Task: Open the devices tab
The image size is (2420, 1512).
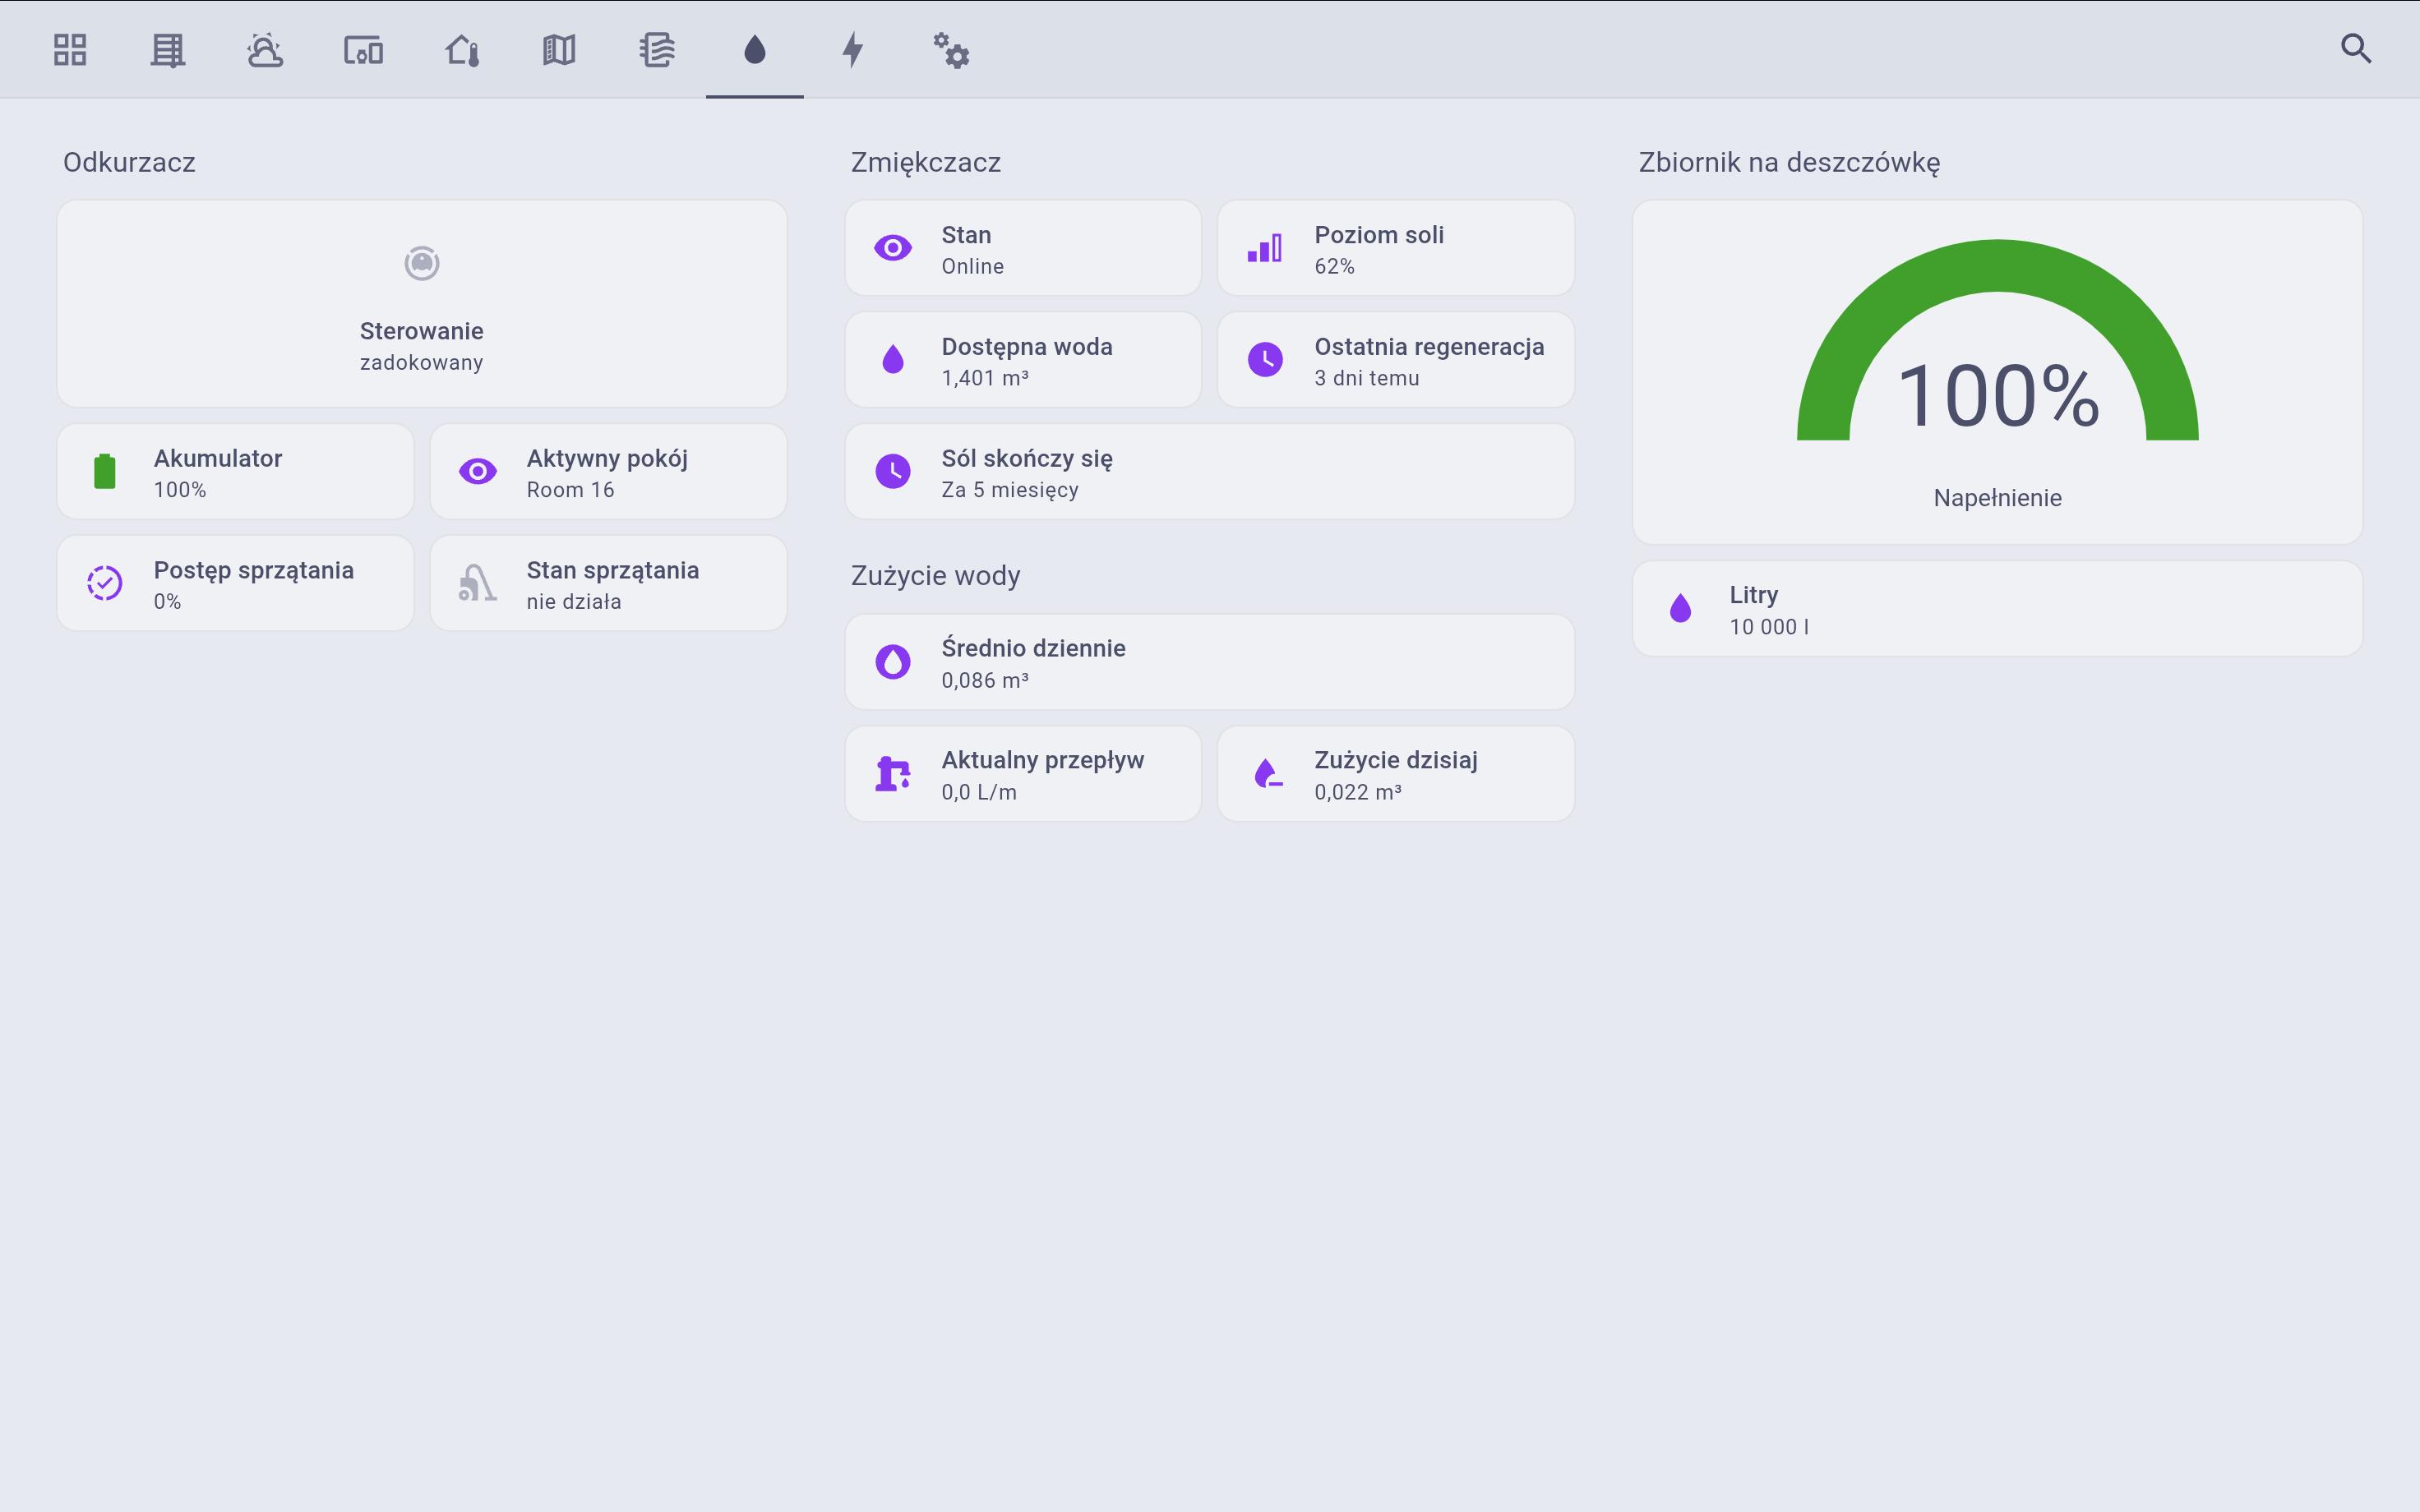Action: coord(363,49)
